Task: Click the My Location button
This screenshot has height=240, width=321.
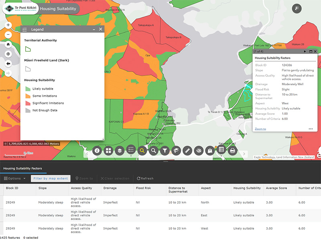Action: (8, 54)
